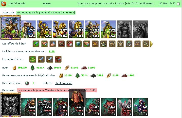Select the monster troop card showing 9644

(28, 107)
